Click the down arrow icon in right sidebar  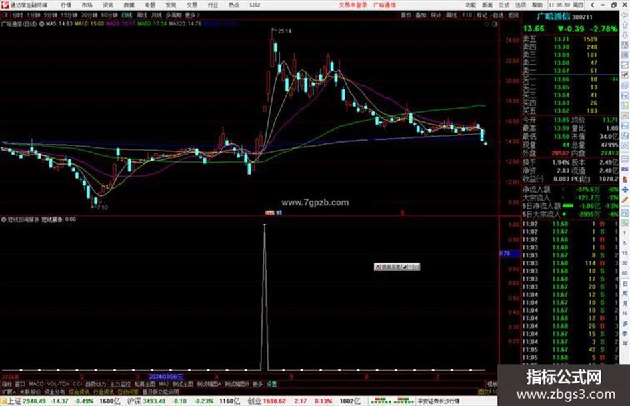tap(625, 35)
